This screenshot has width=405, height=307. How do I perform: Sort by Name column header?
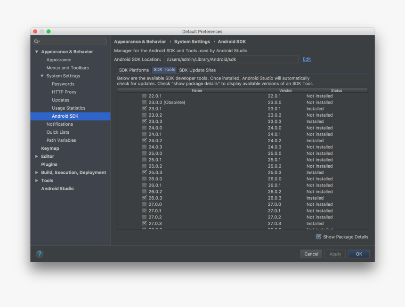[197, 90]
